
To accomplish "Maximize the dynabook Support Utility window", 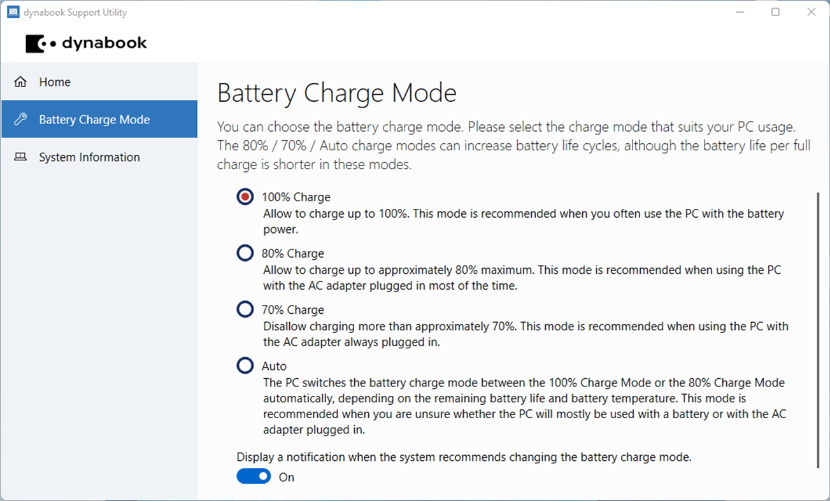I will [775, 12].
